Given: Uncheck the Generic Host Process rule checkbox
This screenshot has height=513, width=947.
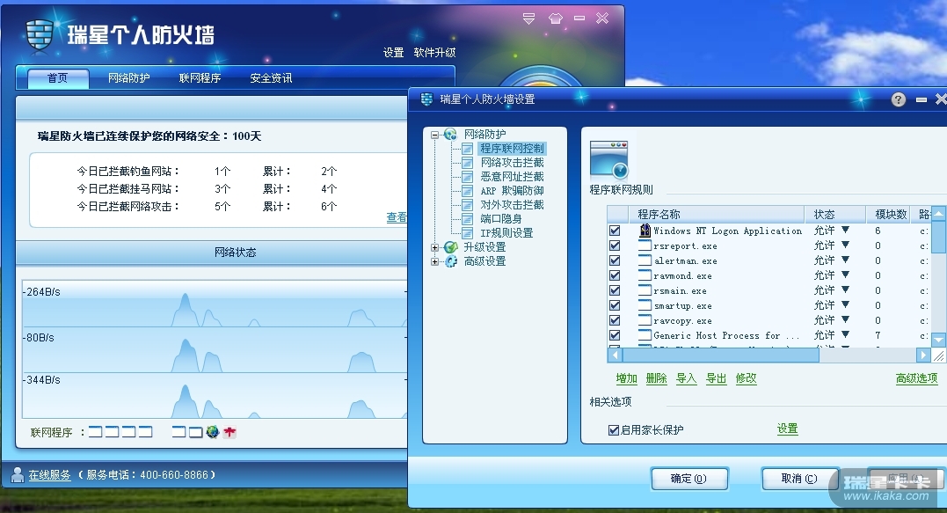Looking at the screenshot, I should [x=615, y=335].
